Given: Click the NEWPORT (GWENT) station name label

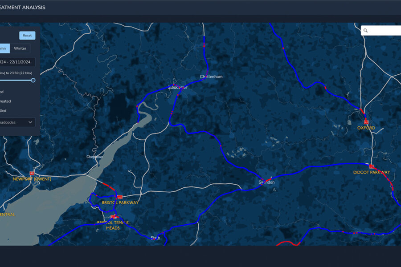Looking at the screenshot, I should [x=32, y=179].
